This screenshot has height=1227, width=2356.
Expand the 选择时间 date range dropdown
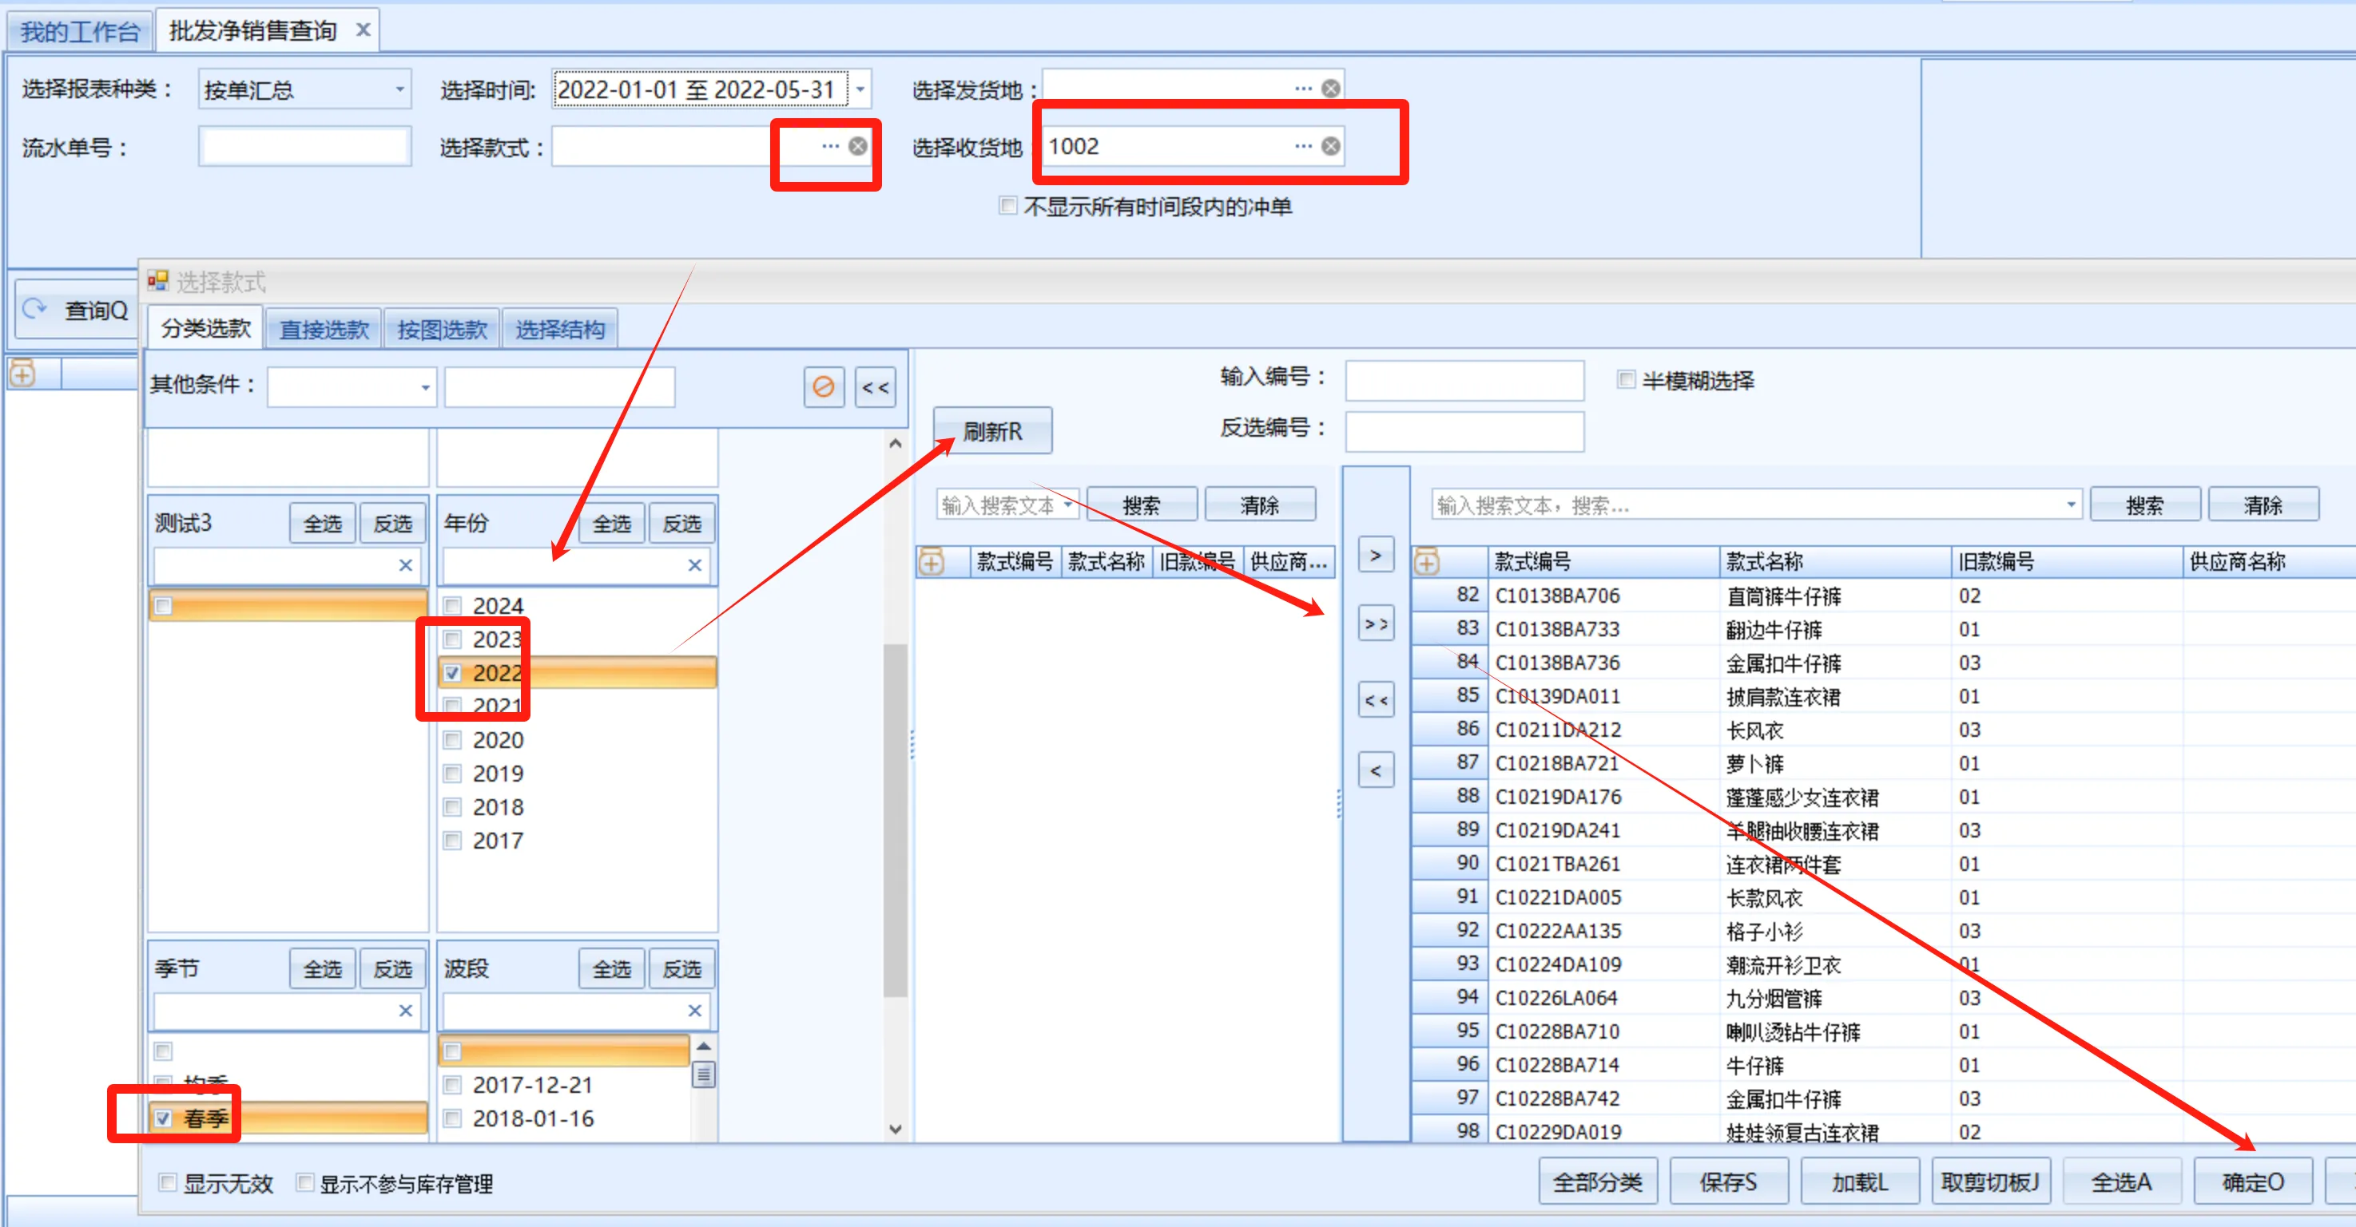pyautogui.click(x=860, y=89)
